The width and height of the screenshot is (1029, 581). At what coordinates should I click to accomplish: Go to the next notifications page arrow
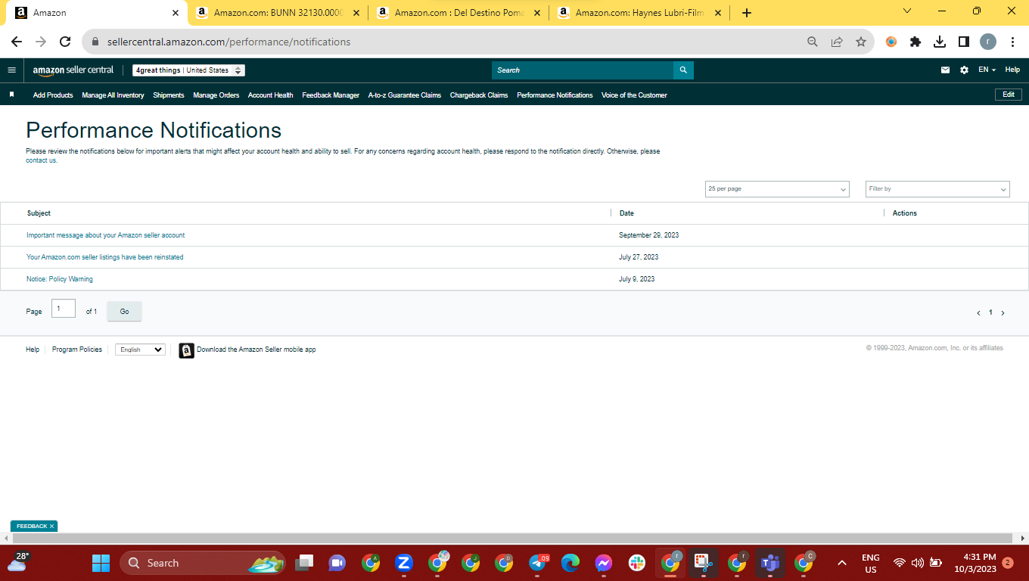point(1003,312)
